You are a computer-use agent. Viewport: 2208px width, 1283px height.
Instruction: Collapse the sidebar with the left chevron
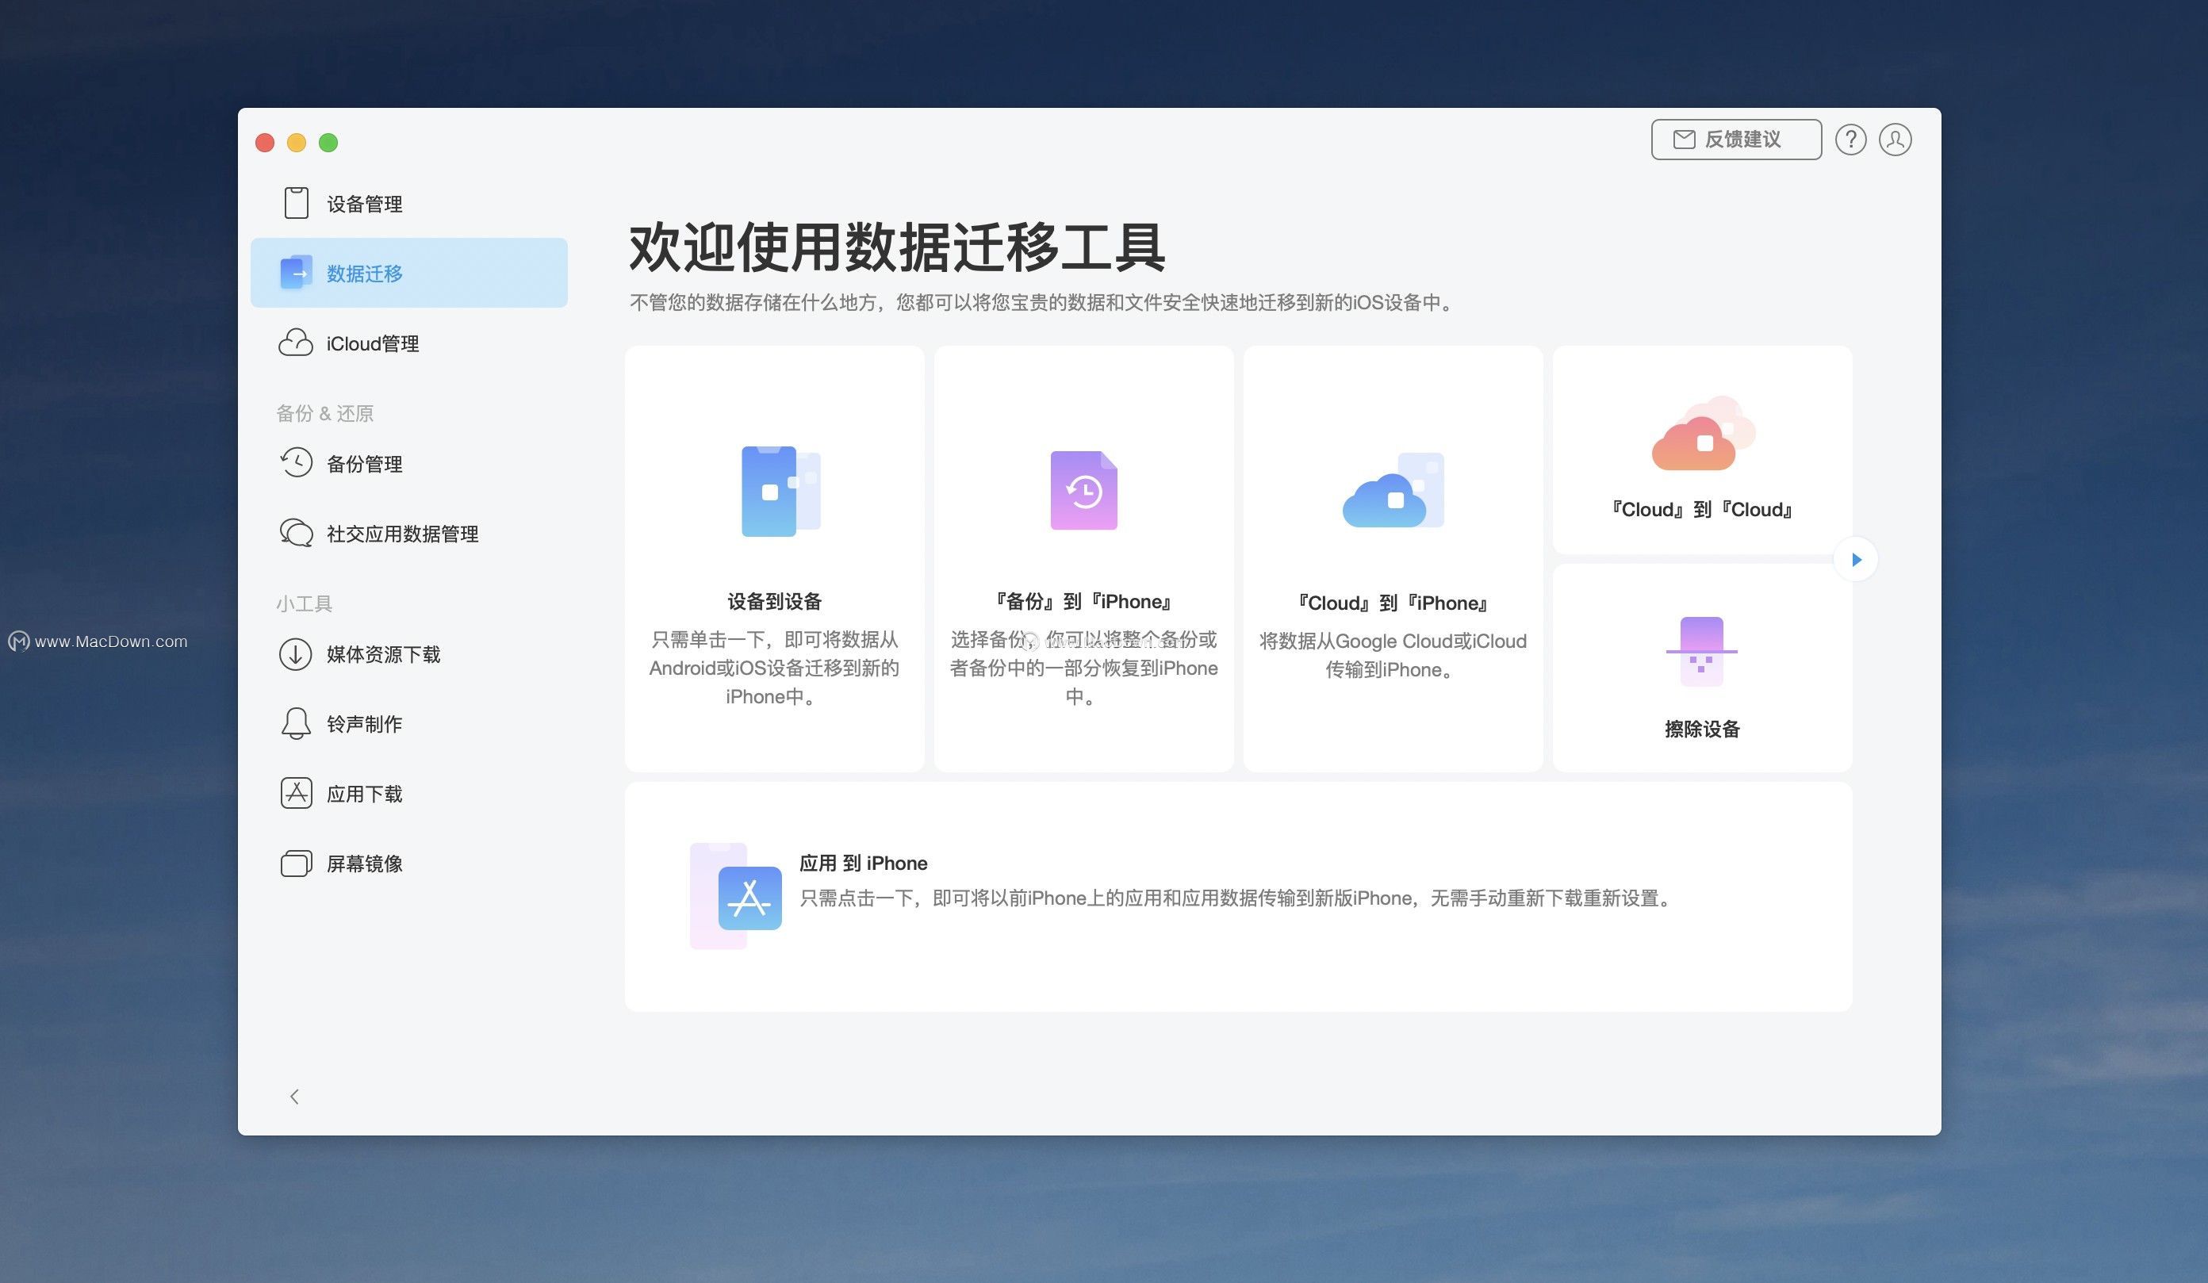click(x=294, y=1097)
